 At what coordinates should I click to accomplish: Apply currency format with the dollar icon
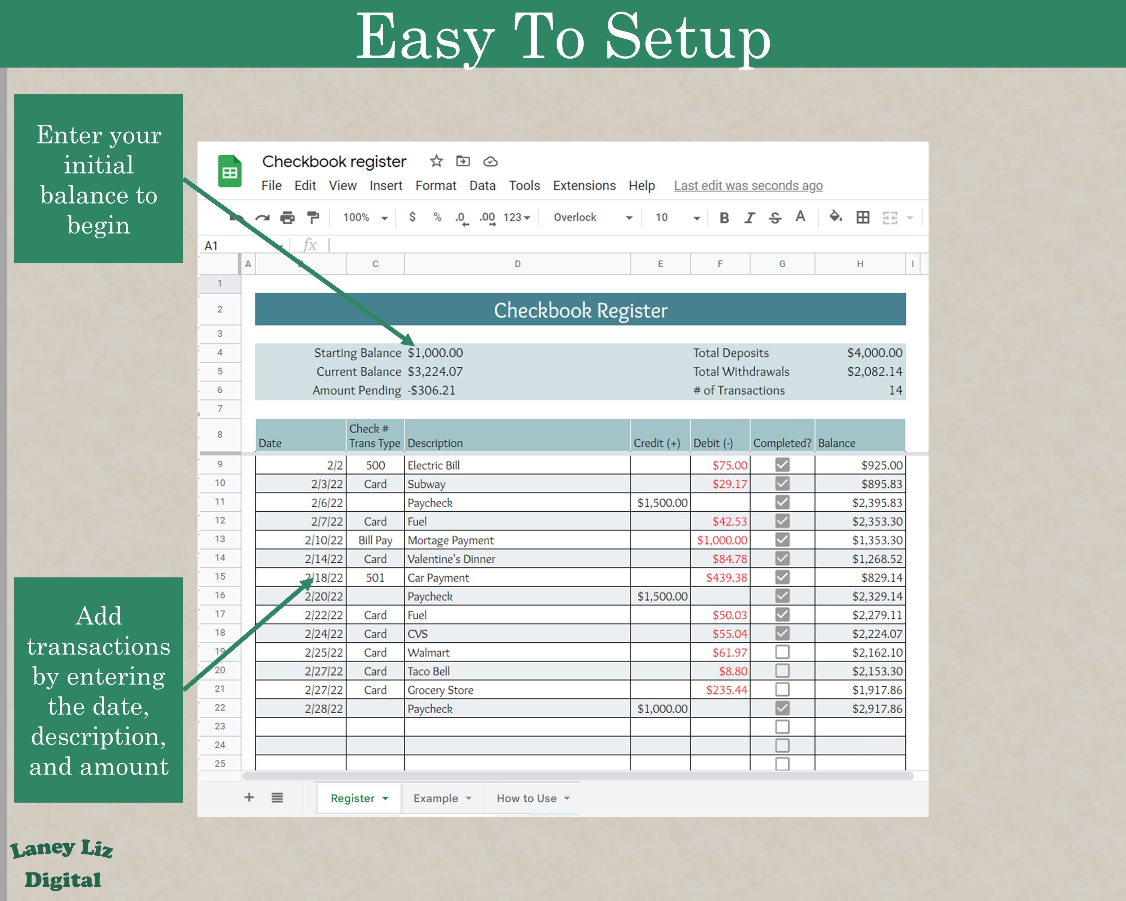click(412, 218)
